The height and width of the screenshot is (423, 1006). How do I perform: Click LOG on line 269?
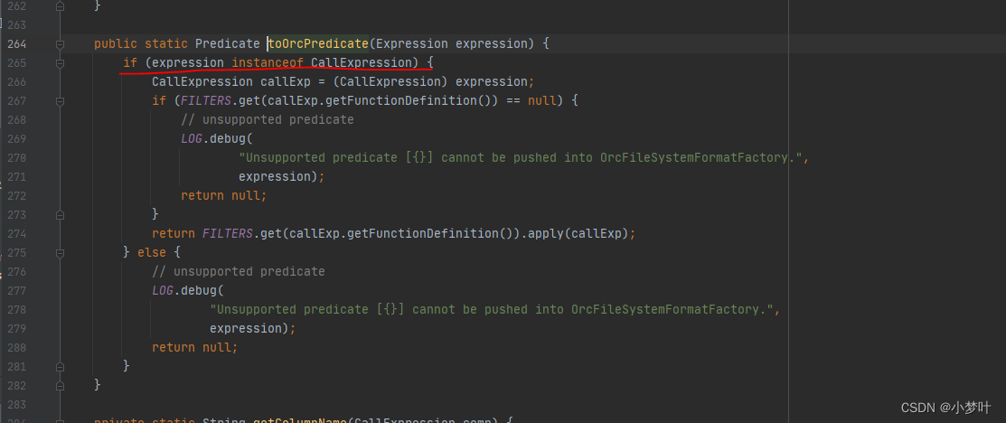pyautogui.click(x=192, y=138)
